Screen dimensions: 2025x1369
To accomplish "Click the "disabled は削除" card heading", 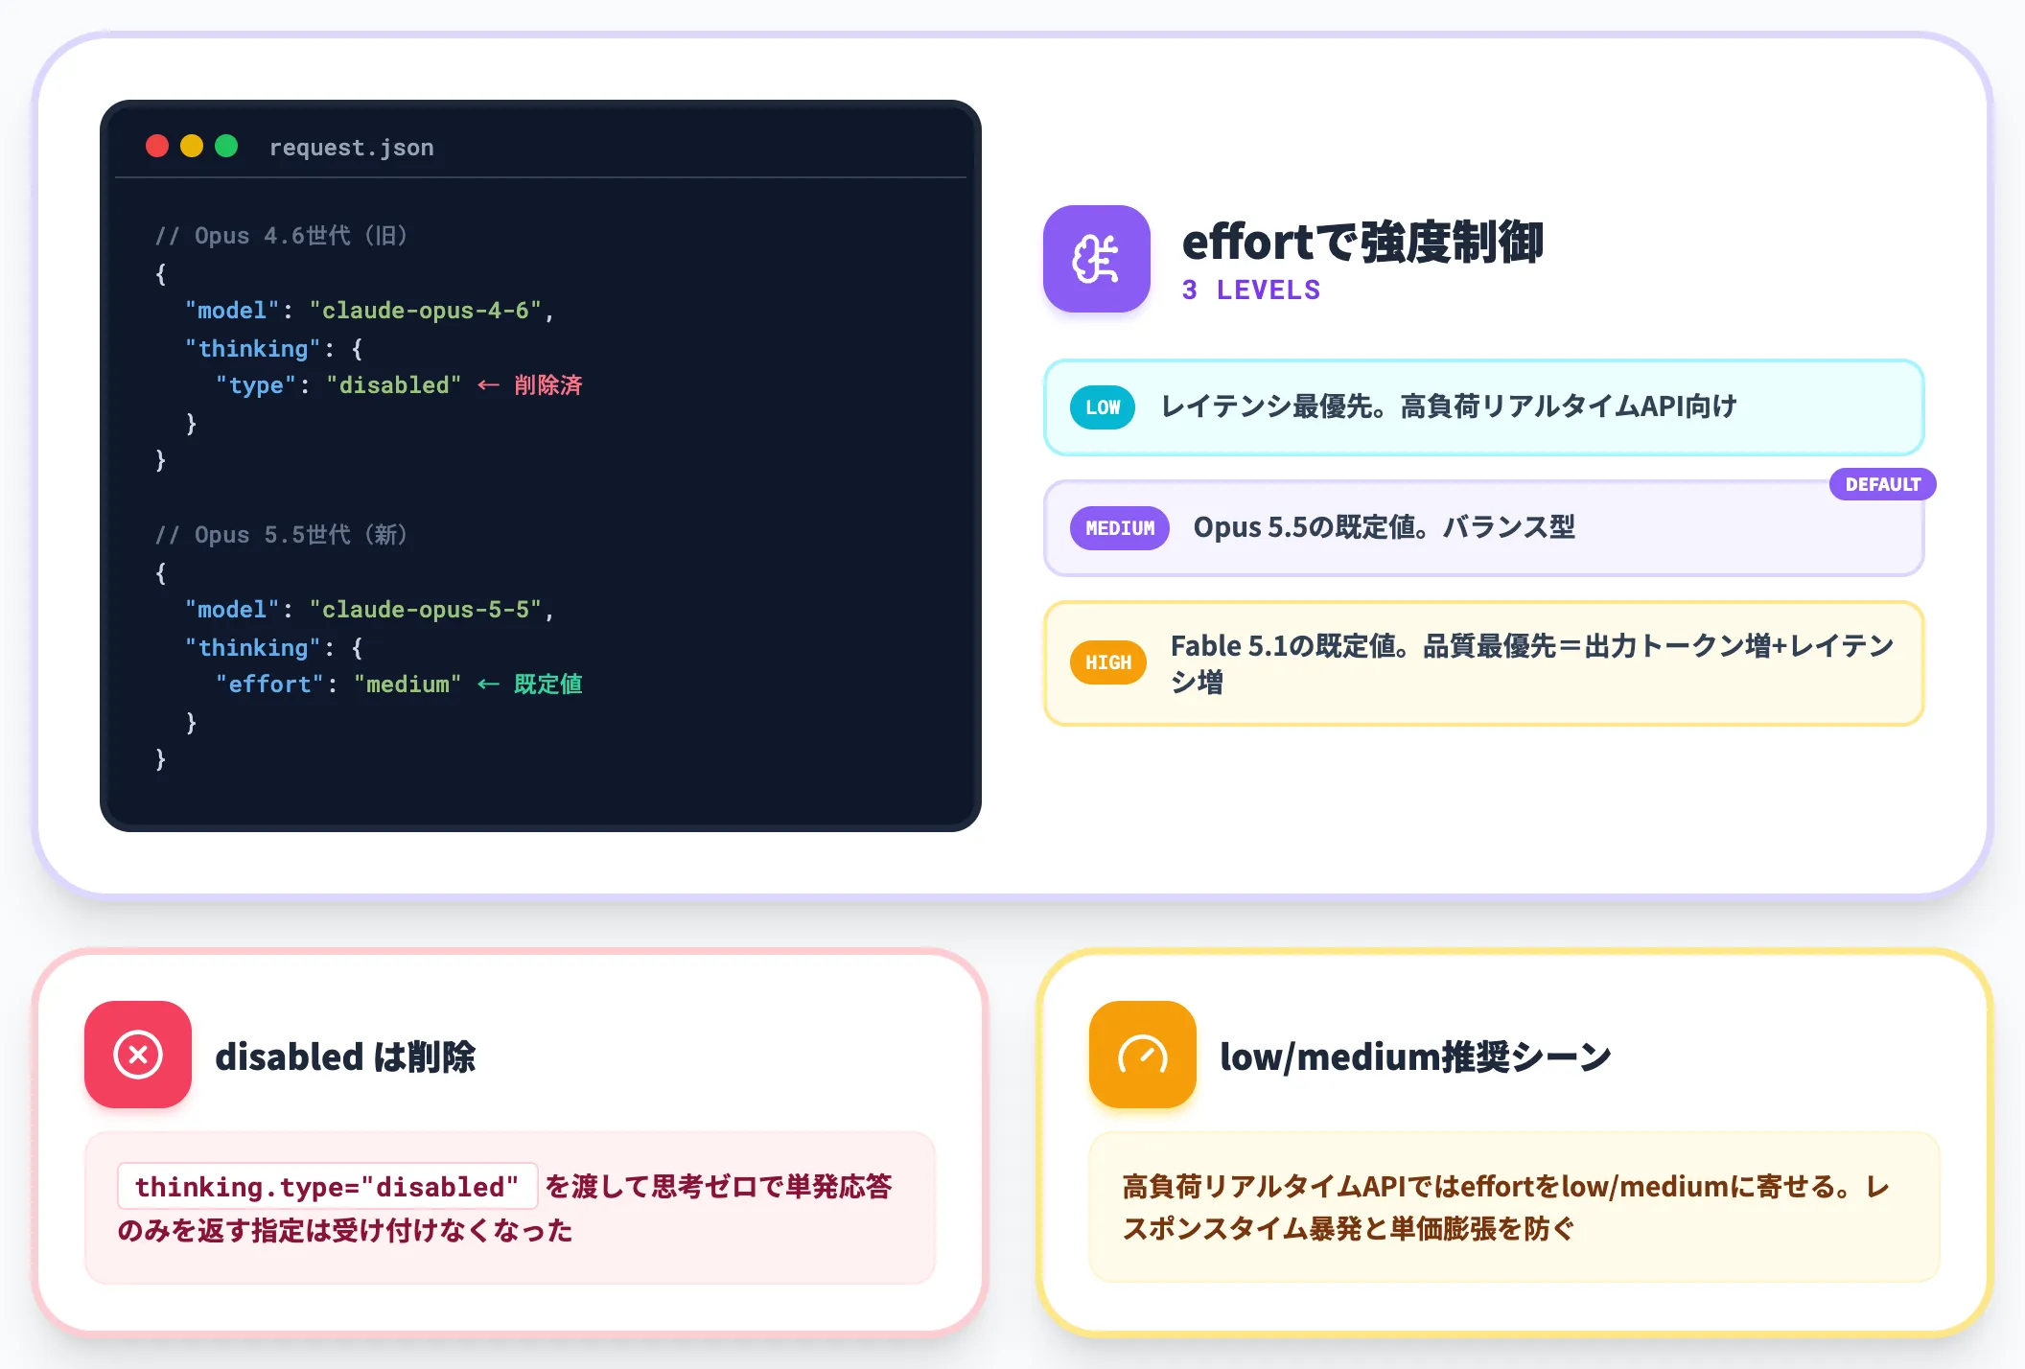I will coord(345,1056).
